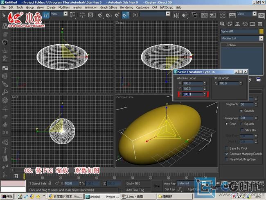Open the Render Scene dialog icon
266x200 pixels.
pos(232,15)
